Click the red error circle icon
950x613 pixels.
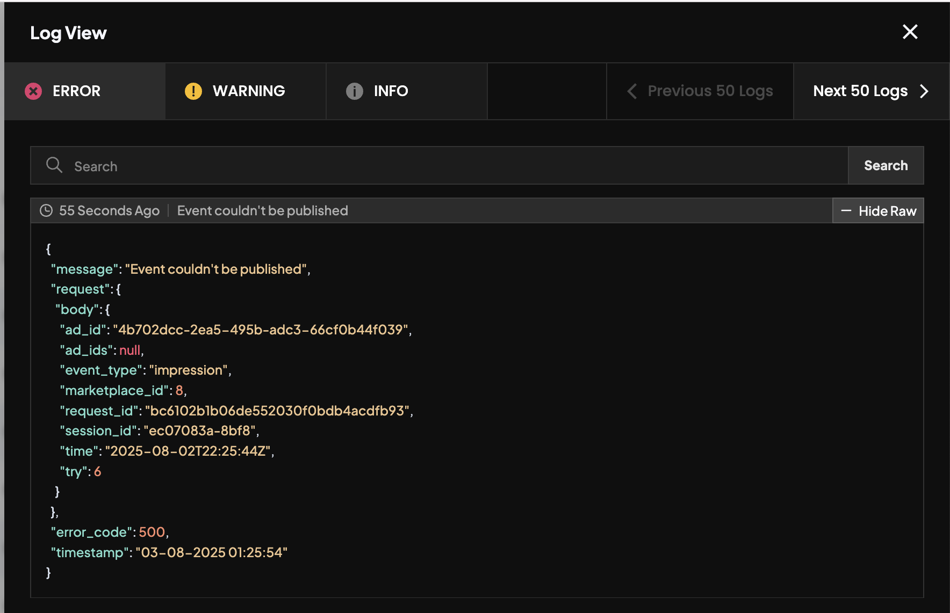click(33, 91)
